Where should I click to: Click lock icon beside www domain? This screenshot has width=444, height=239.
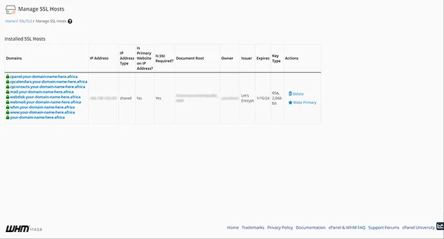click(8, 112)
